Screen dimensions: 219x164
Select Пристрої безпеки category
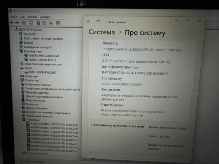click(36, 108)
